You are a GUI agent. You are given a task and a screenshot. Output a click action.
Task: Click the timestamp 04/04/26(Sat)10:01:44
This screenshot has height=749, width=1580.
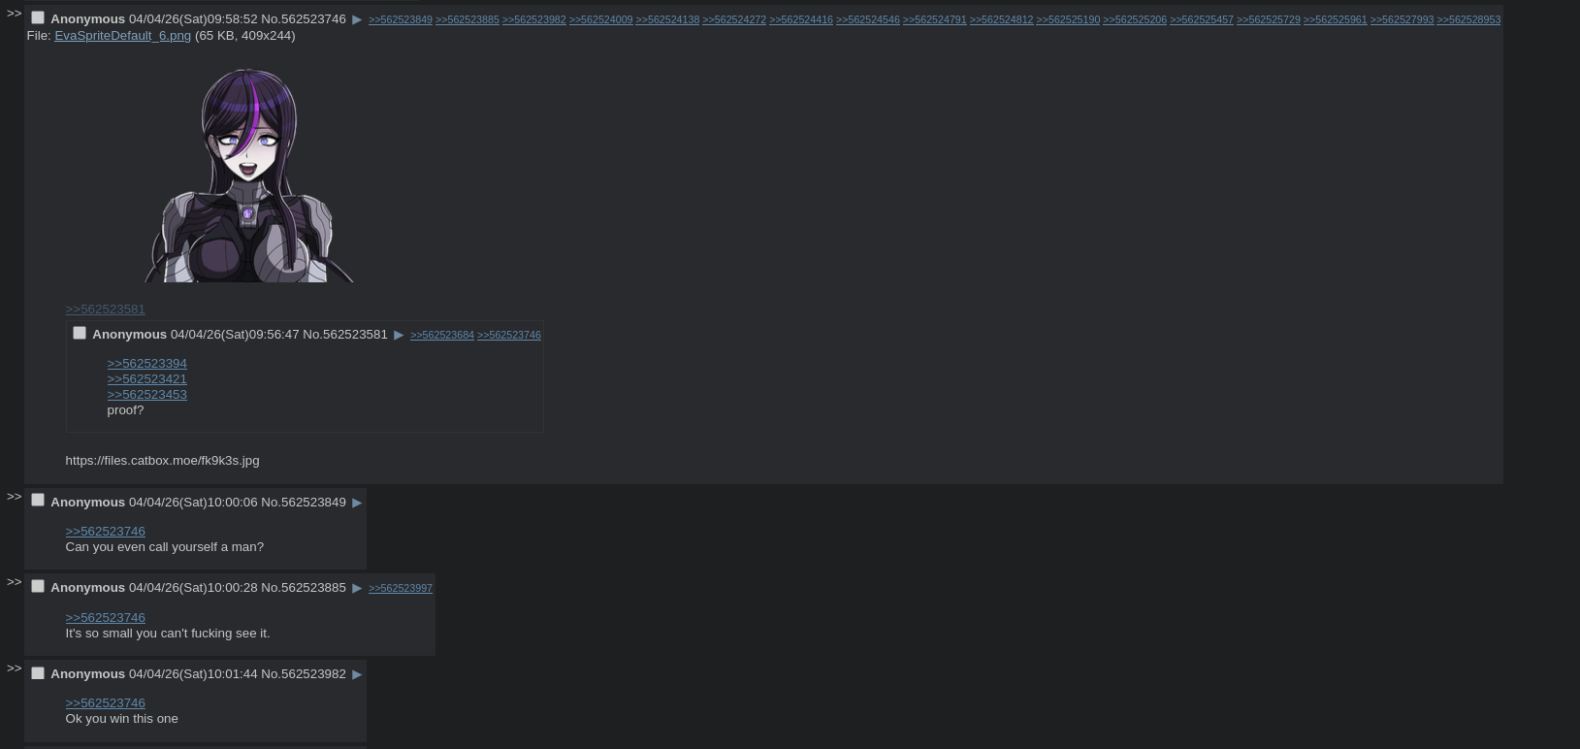pyautogui.click(x=193, y=673)
